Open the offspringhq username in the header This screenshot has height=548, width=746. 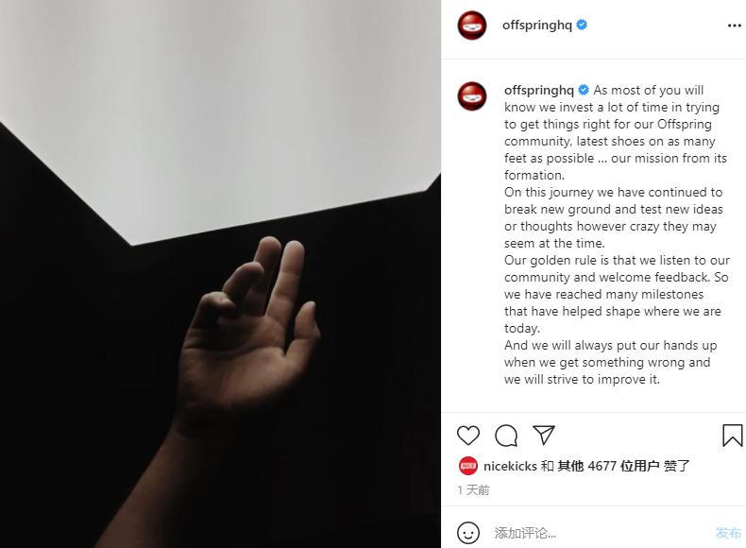click(x=537, y=25)
